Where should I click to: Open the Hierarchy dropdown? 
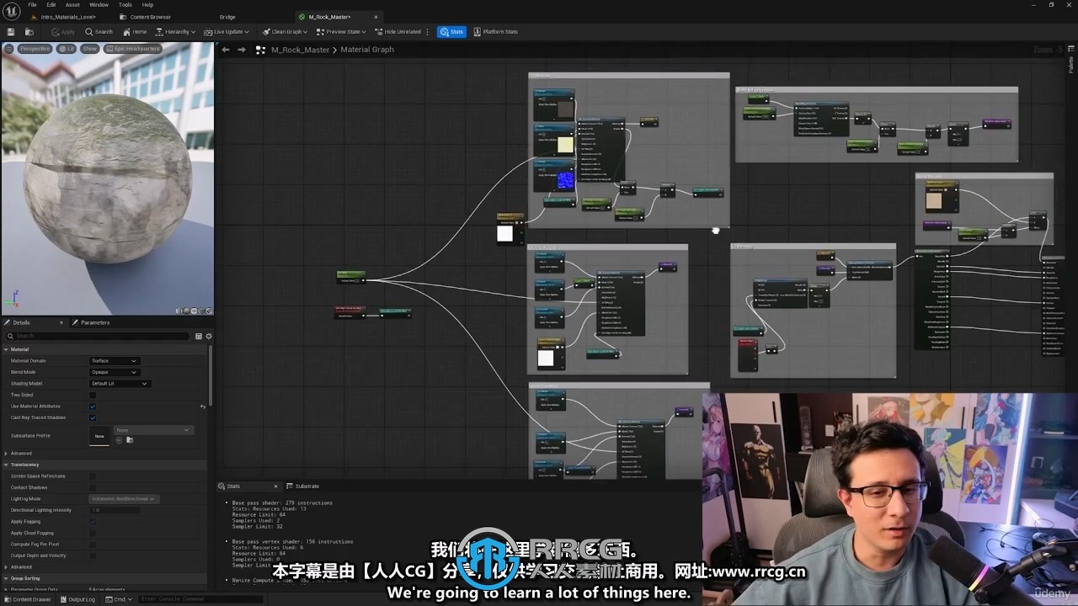[176, 32]
